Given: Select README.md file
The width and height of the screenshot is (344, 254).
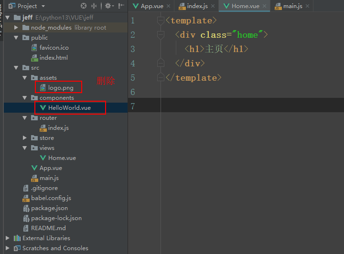Looking at the screenshot, I should pyautogui.click(x=48, y=228).
